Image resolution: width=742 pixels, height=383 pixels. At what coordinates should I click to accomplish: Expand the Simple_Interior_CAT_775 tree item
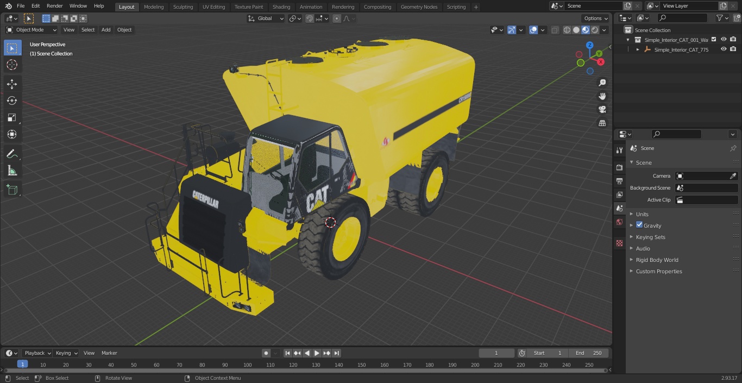tap(638, 49)
